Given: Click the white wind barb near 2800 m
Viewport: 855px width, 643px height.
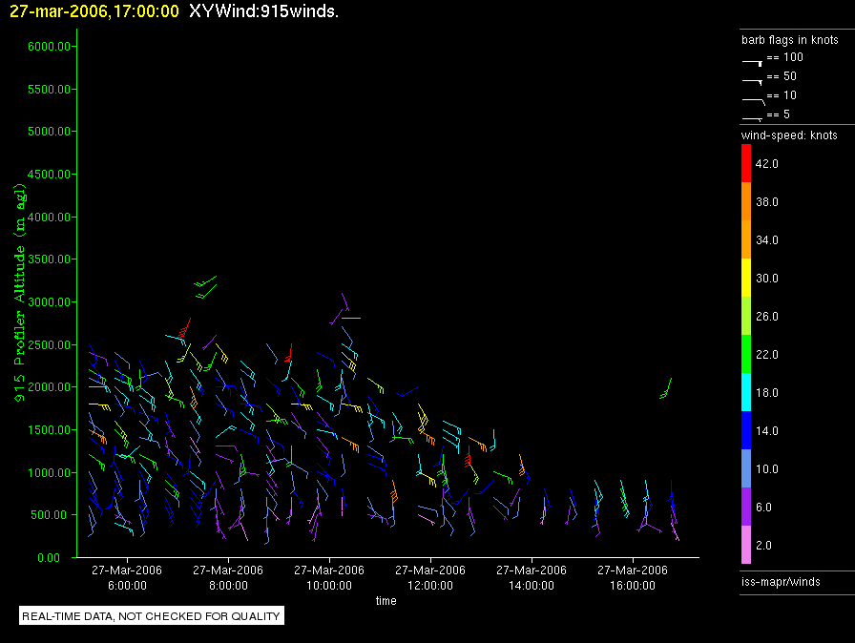Looking at the screenshot, I should click(x=351, y=318).
